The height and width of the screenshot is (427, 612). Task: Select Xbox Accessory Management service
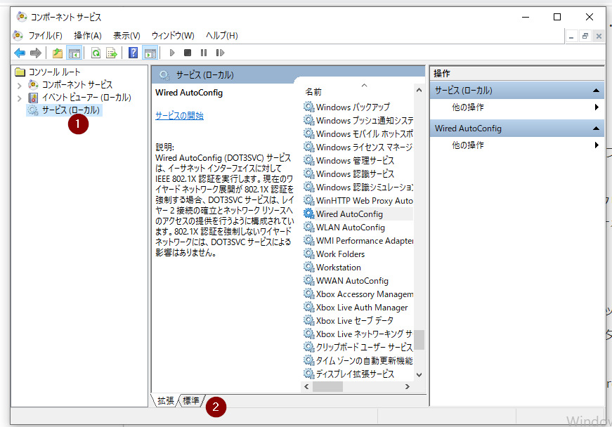click(x=358, y=294)
